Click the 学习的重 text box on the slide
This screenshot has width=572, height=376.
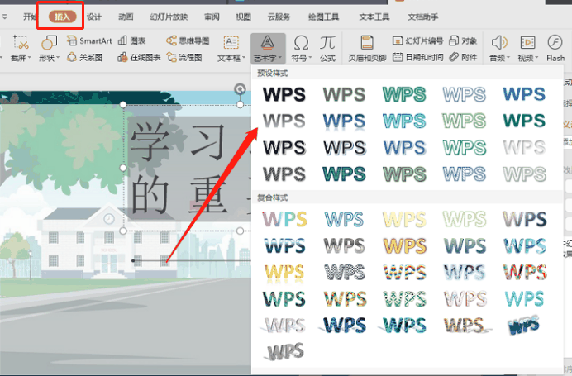[188, 168]
